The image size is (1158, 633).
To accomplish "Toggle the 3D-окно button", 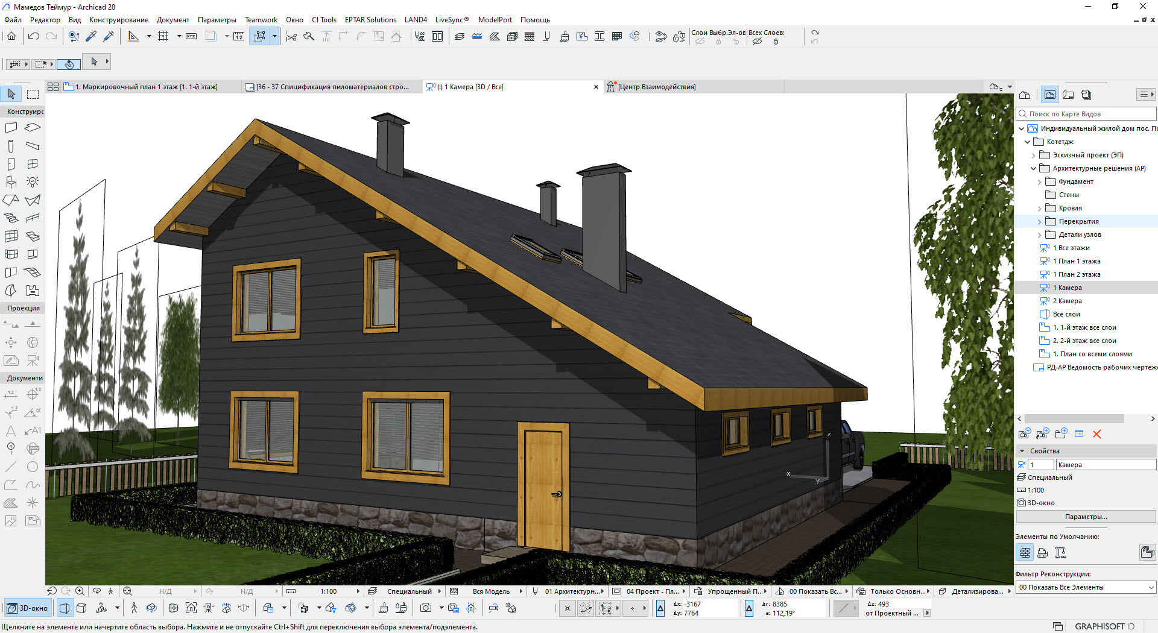I will [x=28, y=608].
